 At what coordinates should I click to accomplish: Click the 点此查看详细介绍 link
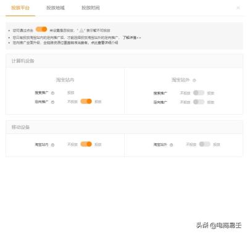pyautogui.click(x=104, y=43)
